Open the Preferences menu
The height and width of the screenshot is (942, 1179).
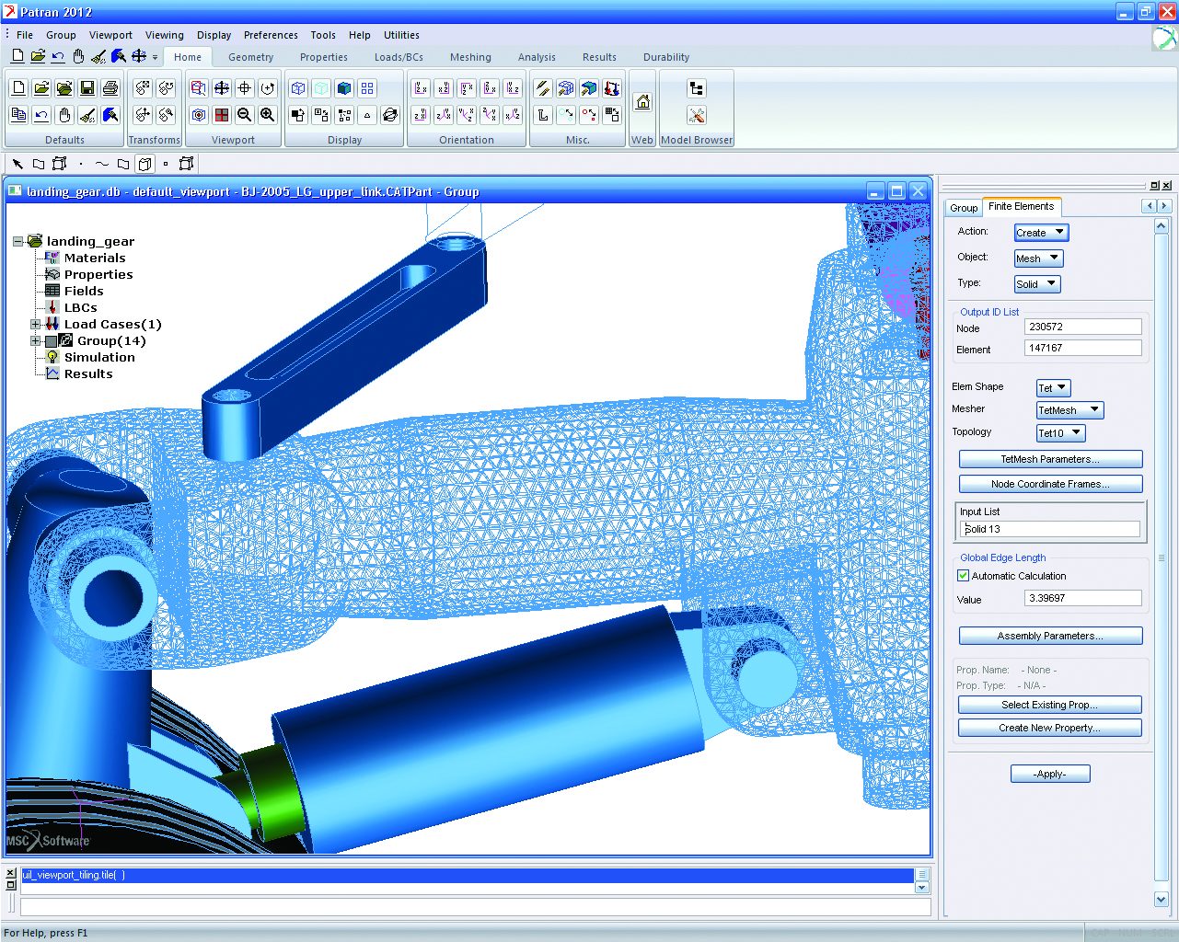271,35
